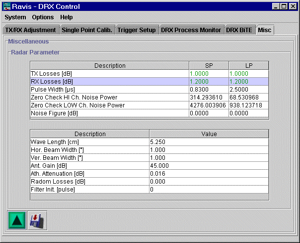
Task: Switch to the TX/RX Adjustment tab
Action: point(31,30)
